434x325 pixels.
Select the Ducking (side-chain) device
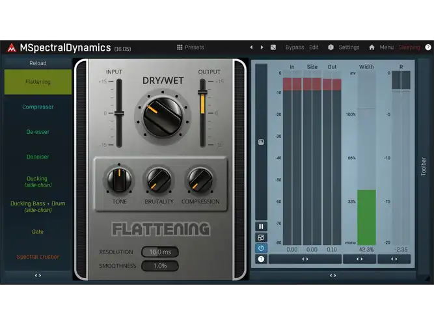coord(38,182)
